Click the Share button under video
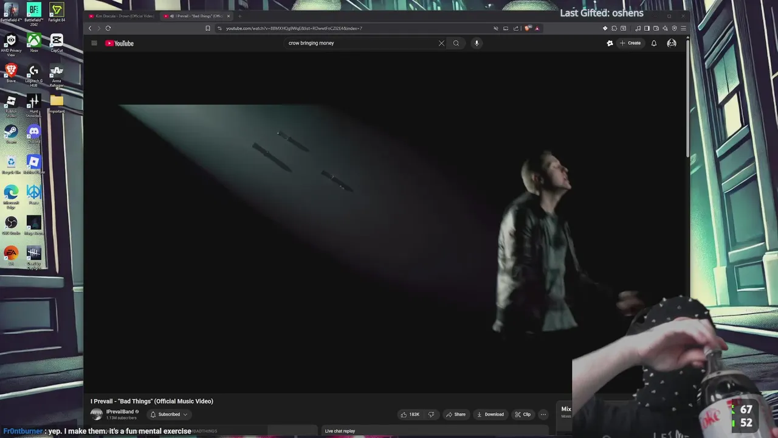 click(x=456, y=414)
